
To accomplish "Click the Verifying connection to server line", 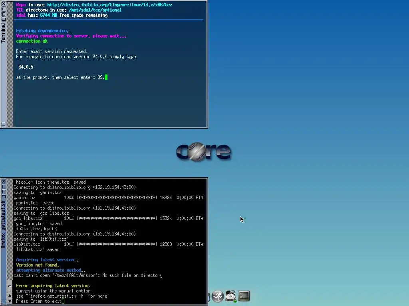I will click(71, 36).
